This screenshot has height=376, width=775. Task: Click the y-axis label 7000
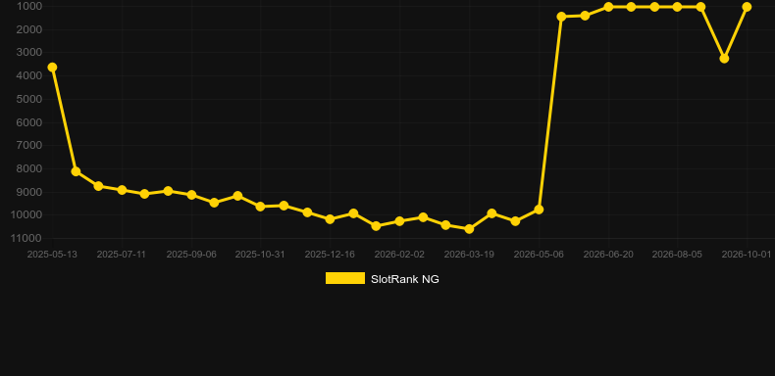[29, 145]
